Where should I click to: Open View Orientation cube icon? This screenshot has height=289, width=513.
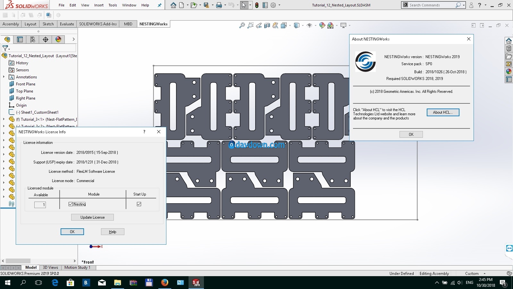point(284,25)
